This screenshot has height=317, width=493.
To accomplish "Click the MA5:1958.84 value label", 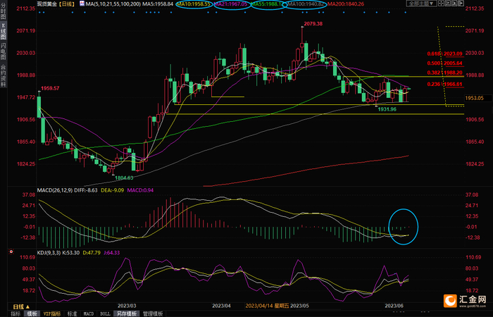I will point(158,4).
